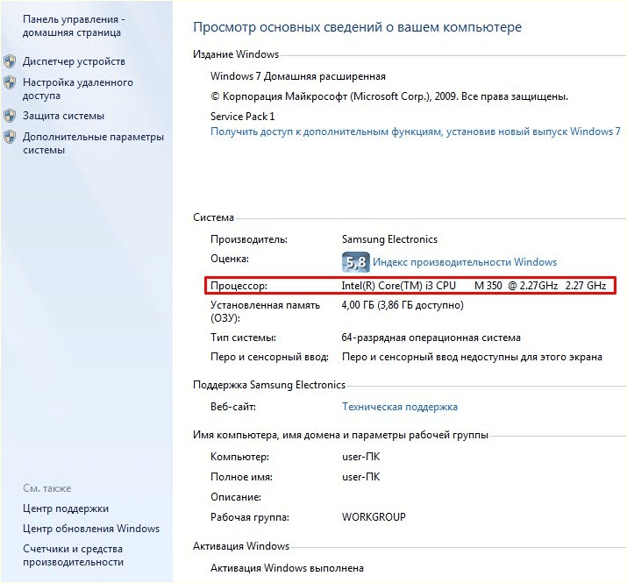Click the Описание: label
Viewport: 627px width, 583px height.
pos(236,497)
